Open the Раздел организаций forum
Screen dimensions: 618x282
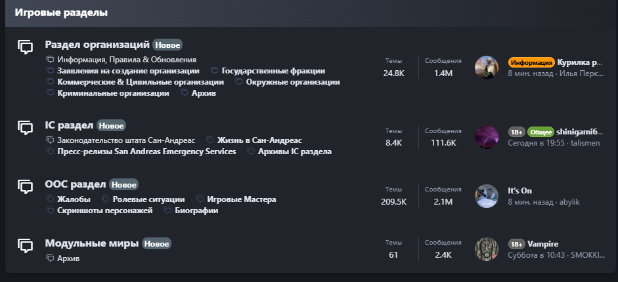pyautogui.click(x=97, y=45)
